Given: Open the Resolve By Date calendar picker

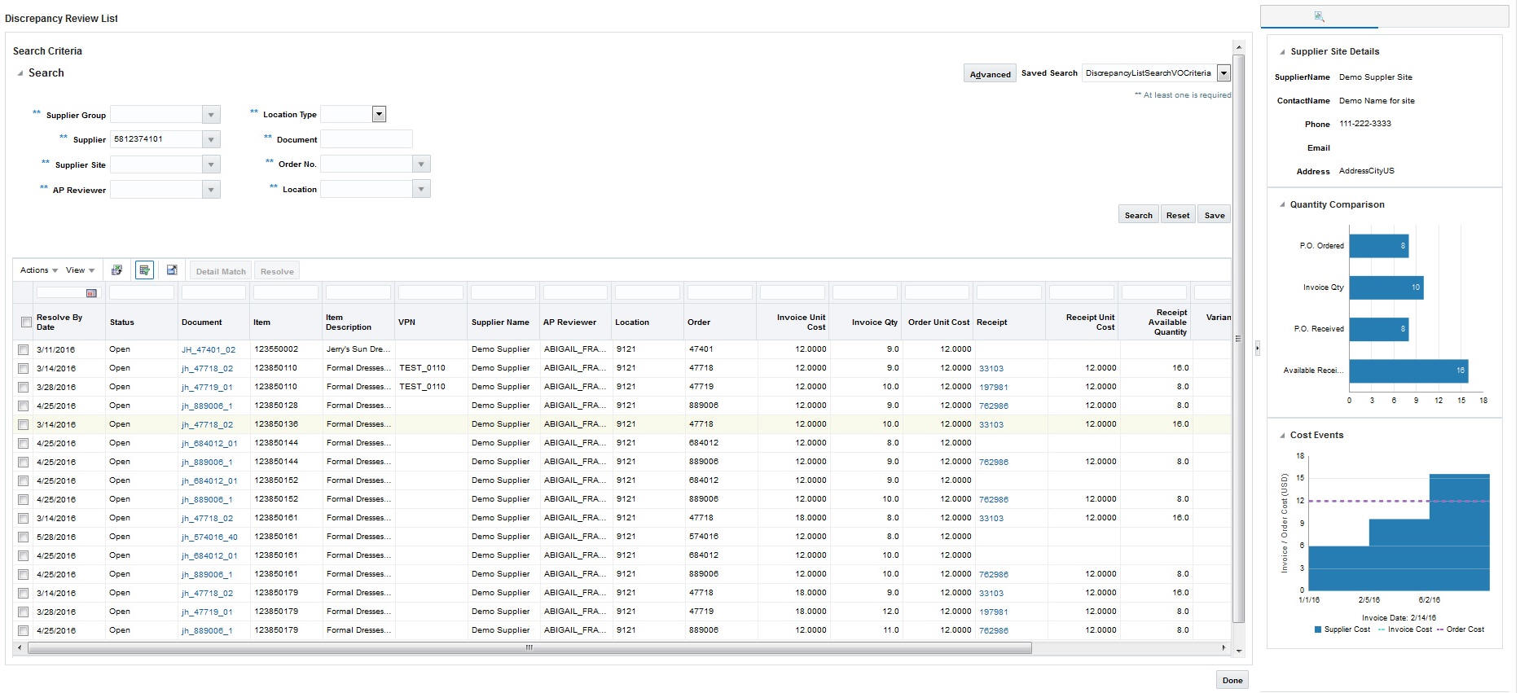Looking at the screenshot, I should coord(91,293).
